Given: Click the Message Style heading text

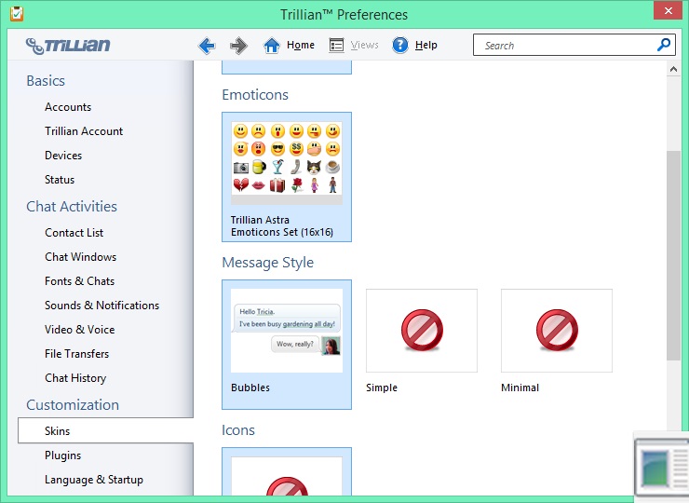Looking at the screenshot, I should click(267, 262).
